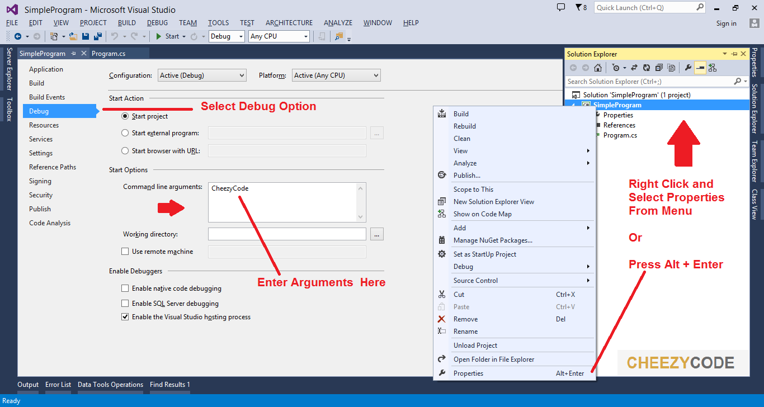The image size is (764, 407).
Task: Check the Use remote machine box
Action: tap(125, 252)
